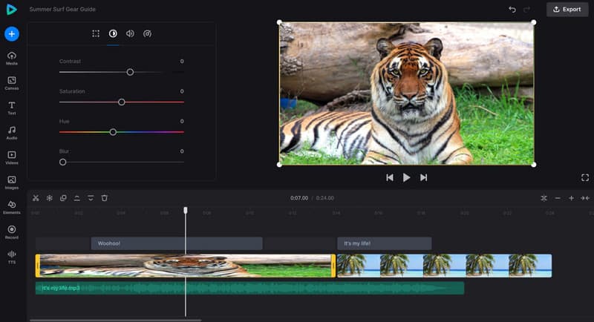Click the scissors split tool
594x322 pixels.
pyautogui.click(x=36, y=198)
